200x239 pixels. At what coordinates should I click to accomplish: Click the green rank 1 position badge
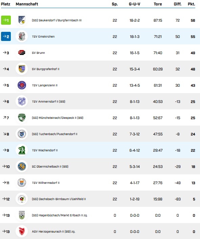coord(6,20)
